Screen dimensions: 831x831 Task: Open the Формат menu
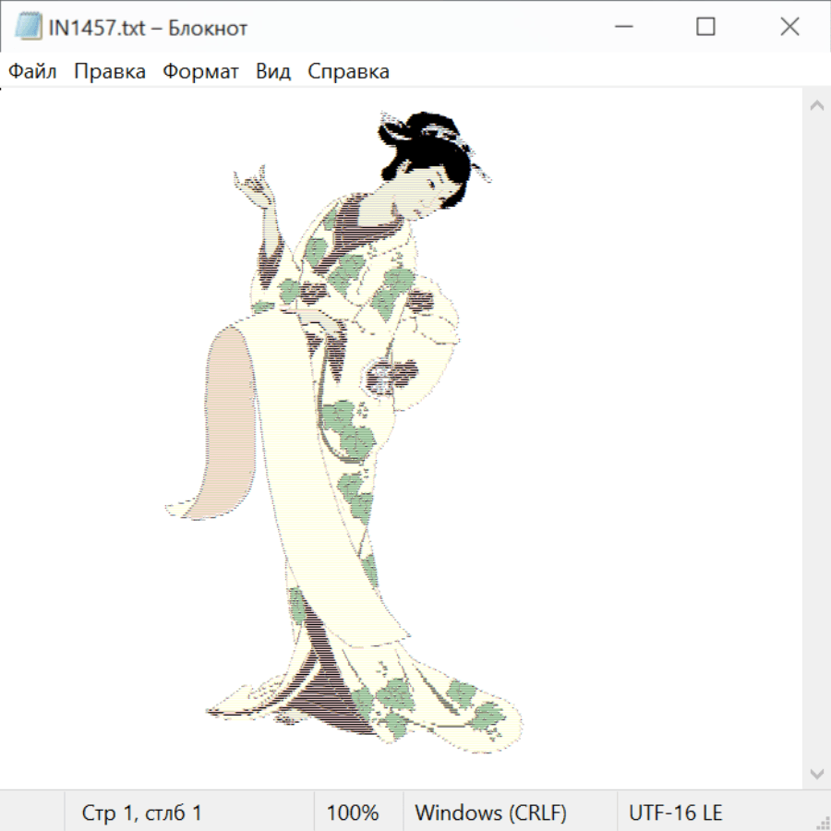200,72
